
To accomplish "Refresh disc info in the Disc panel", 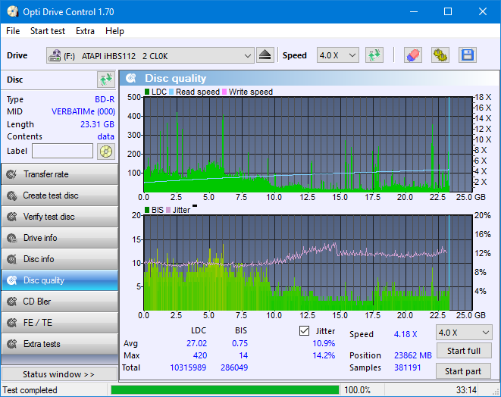I will tap(106, 80).
